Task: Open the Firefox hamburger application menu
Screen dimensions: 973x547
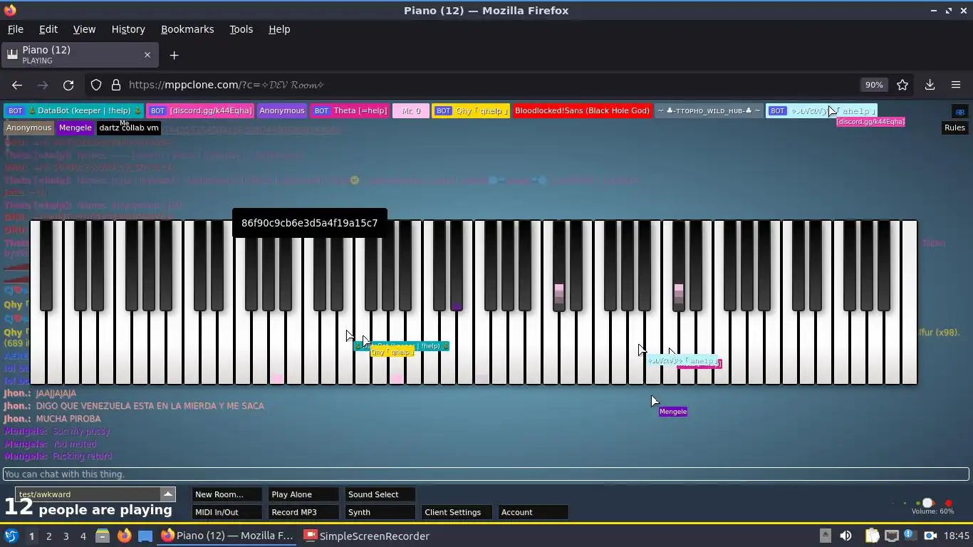Action: click(956, 85)
